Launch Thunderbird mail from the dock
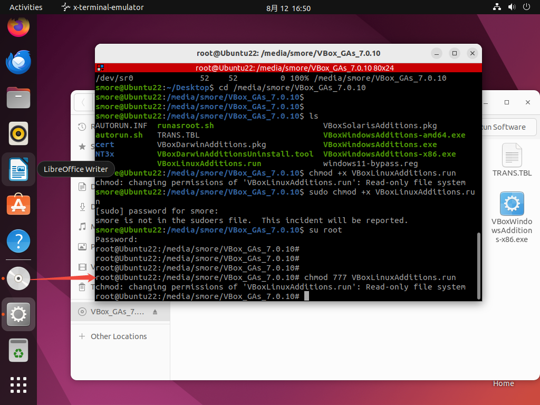Viewport: 540px width, 405px height. click(x=18, y=62)
